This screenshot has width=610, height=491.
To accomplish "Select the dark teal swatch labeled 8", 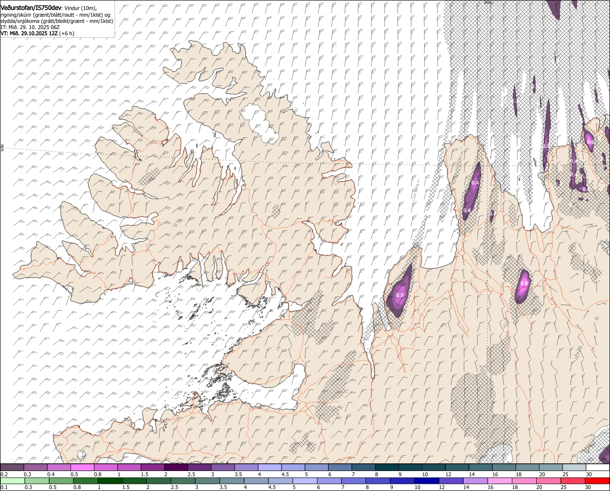I will pos(386,467).
